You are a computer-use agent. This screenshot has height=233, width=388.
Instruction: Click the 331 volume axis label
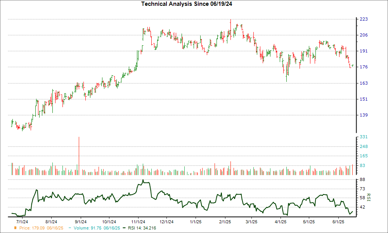point(364,137)
